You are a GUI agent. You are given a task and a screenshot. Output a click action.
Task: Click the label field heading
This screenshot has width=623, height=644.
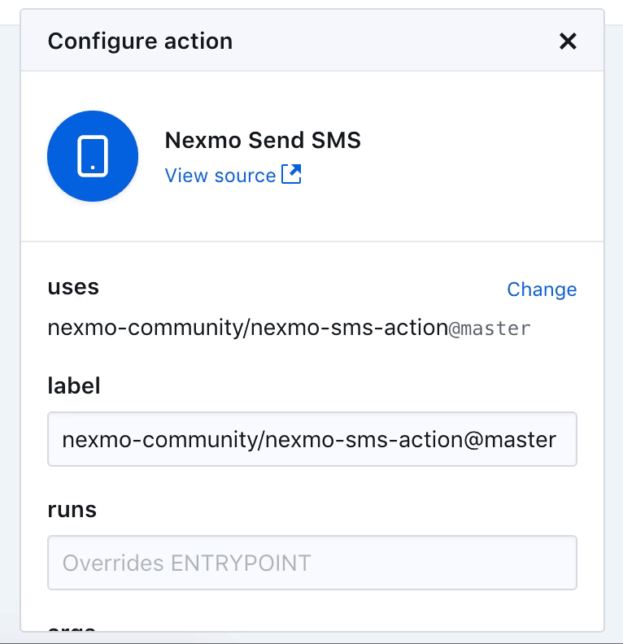click(74, 385)
